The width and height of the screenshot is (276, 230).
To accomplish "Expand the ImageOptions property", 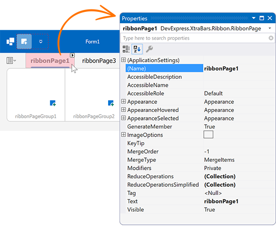I will tap(123, 135).
